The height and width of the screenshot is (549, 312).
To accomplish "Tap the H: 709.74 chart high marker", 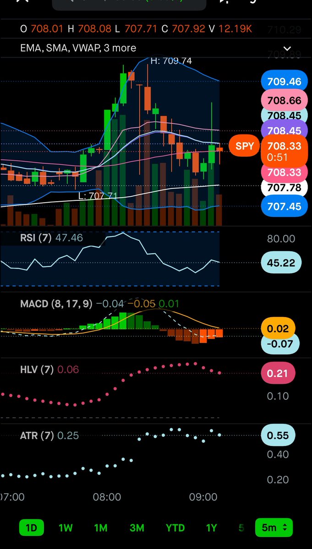I will pos(171,61).
